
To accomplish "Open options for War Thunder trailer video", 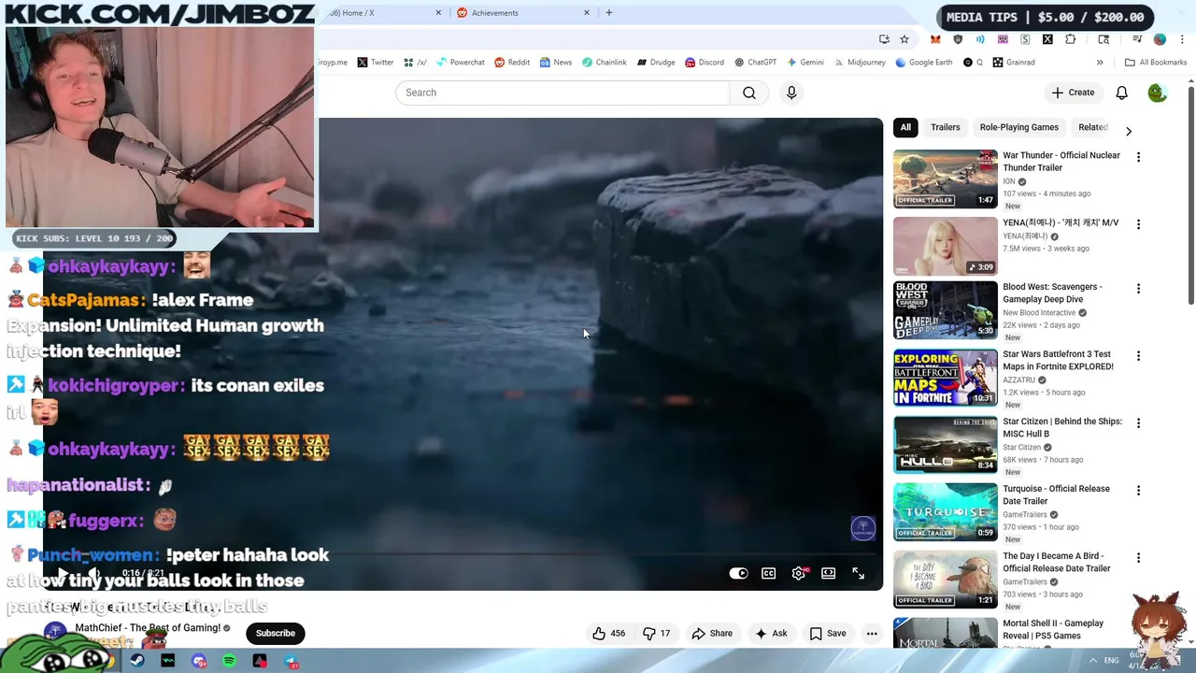I will point(1138,157).
